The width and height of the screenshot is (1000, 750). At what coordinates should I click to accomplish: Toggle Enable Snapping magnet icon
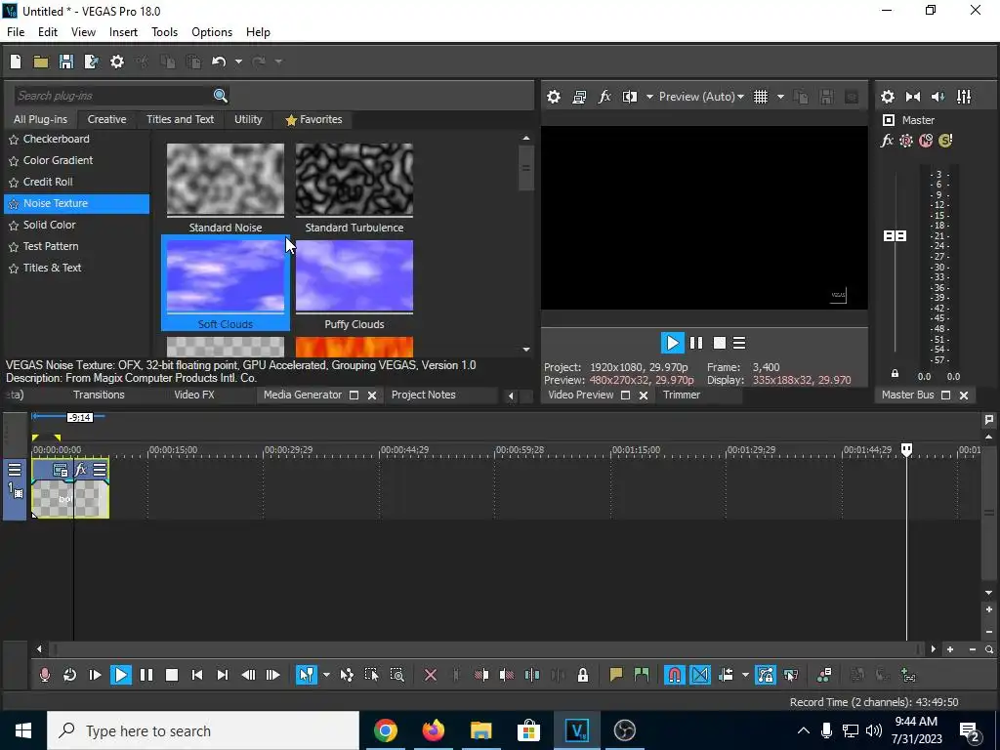[674, 675]
